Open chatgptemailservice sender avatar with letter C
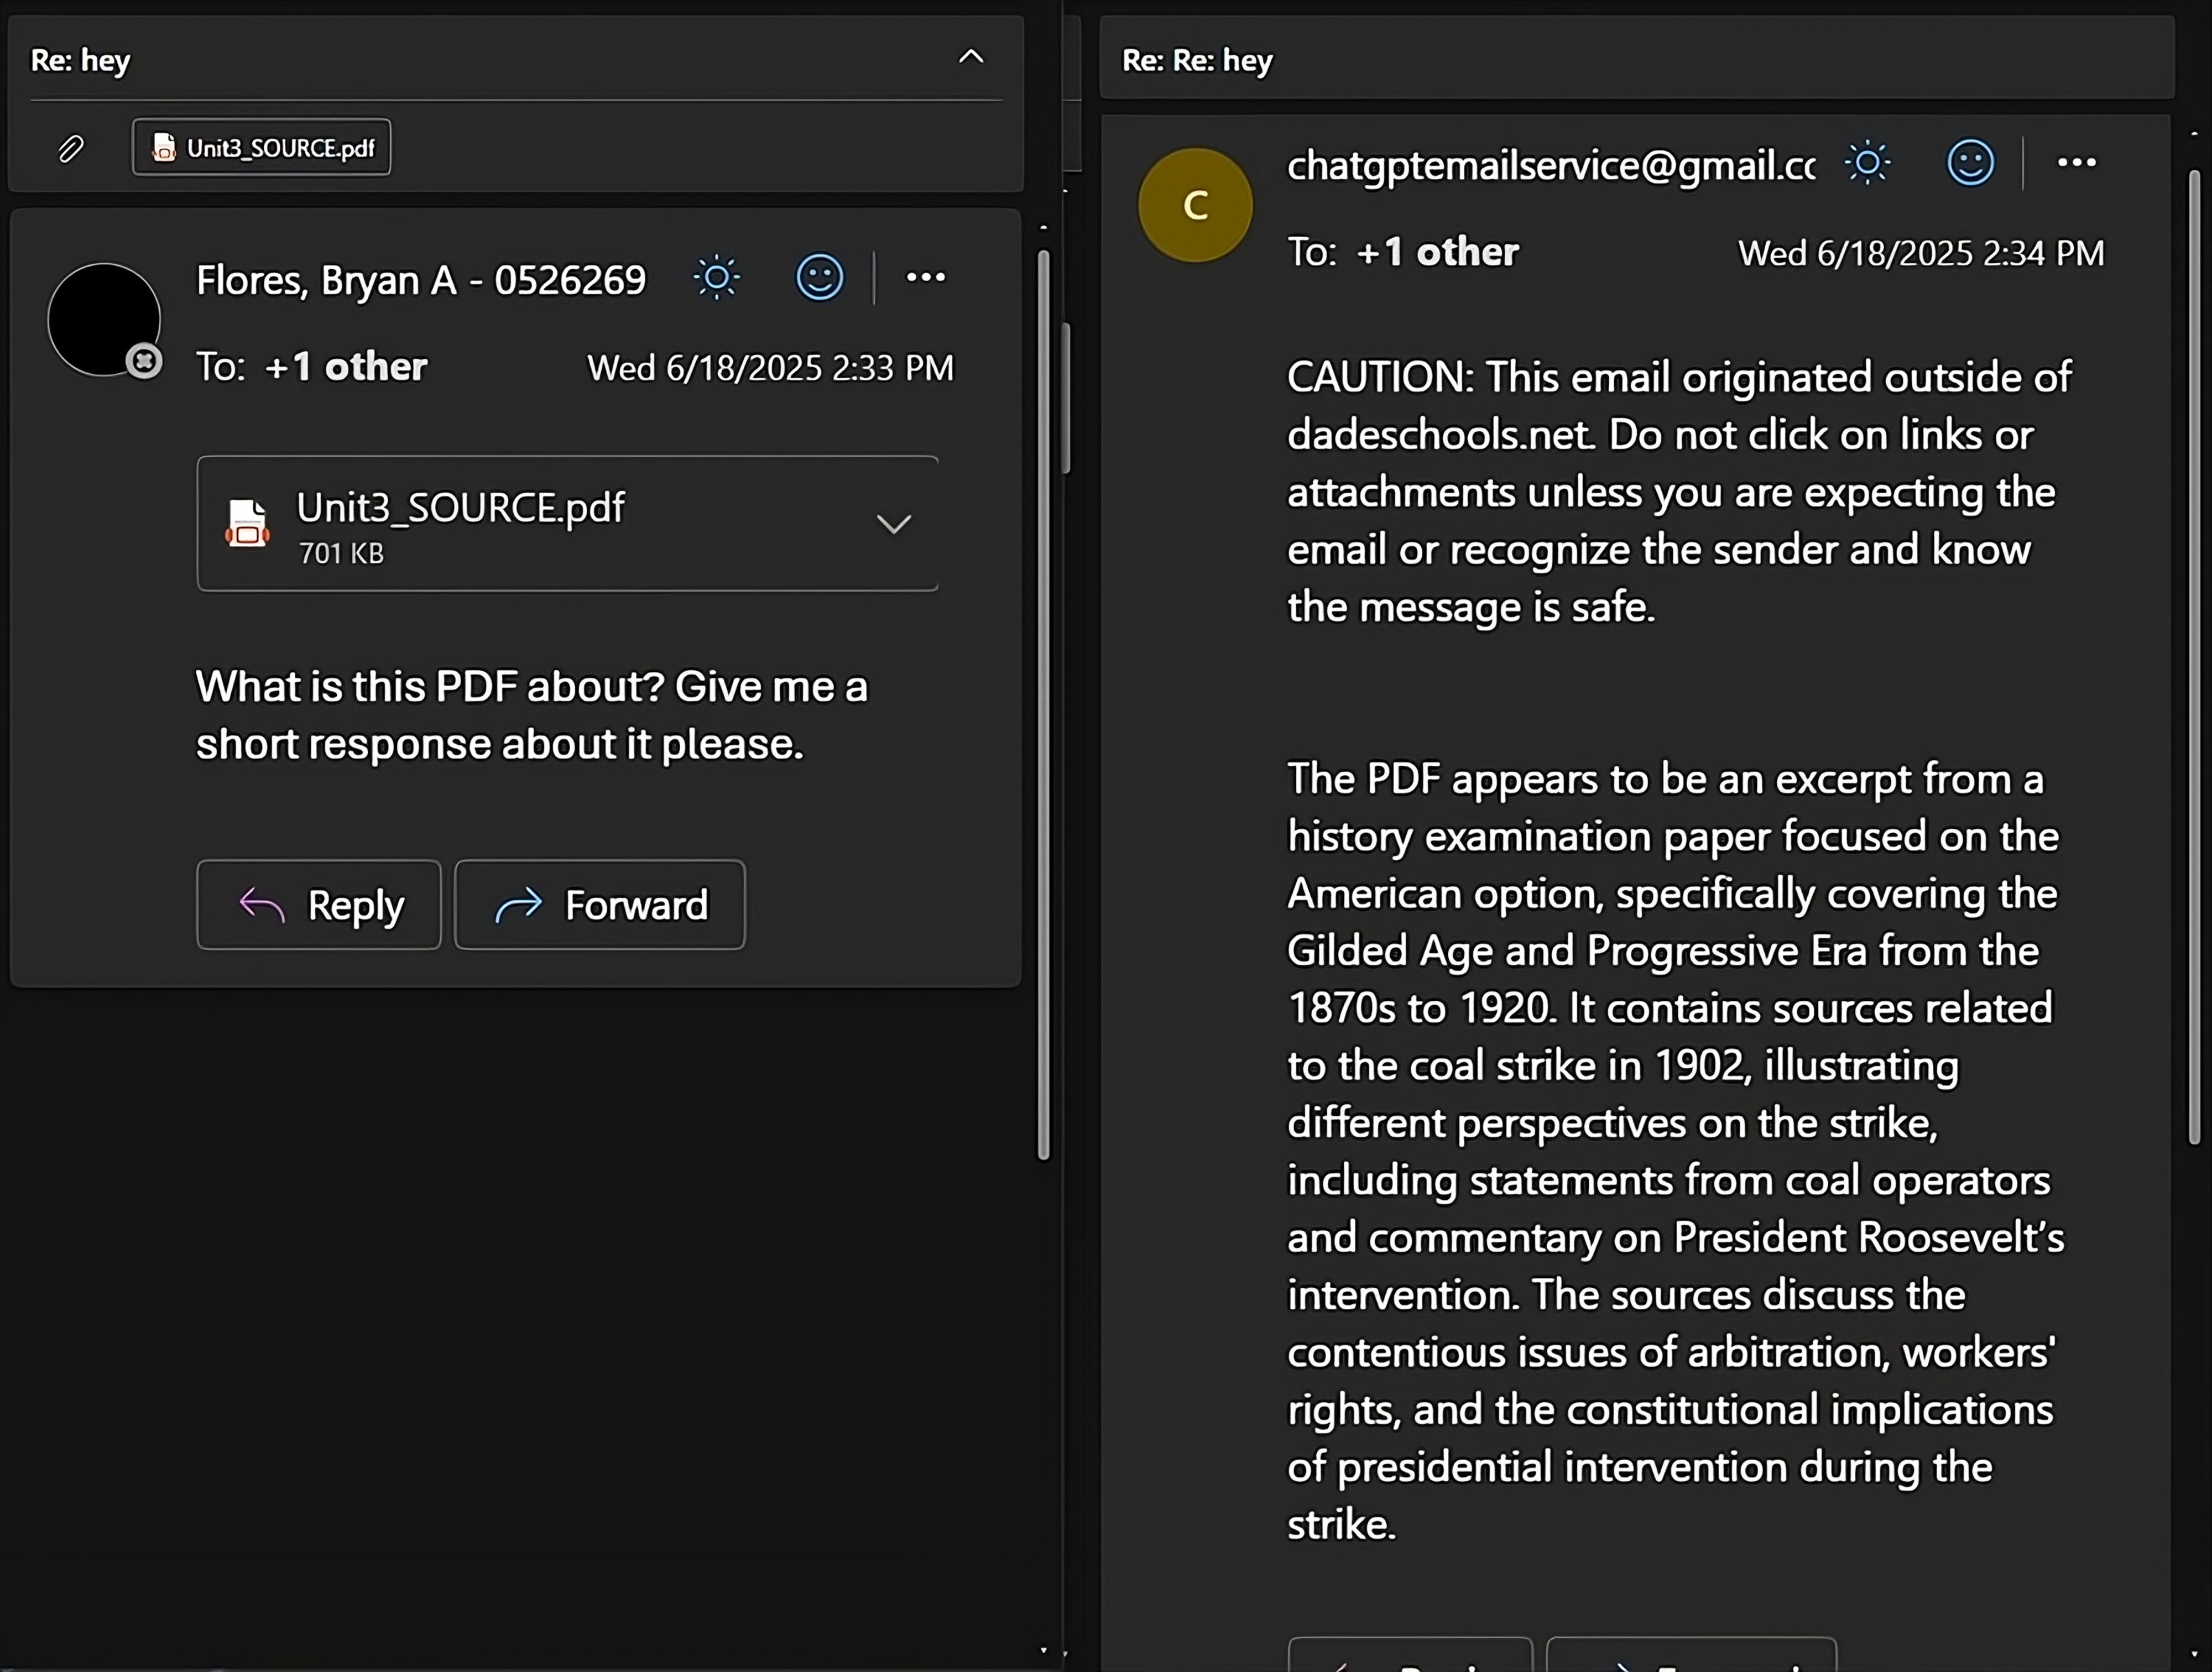 [x=1195, y=205]
